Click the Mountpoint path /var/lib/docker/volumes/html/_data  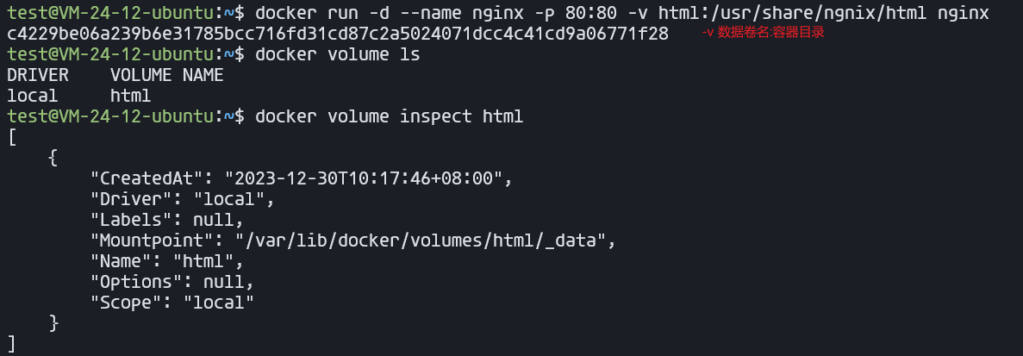(421, 241)
